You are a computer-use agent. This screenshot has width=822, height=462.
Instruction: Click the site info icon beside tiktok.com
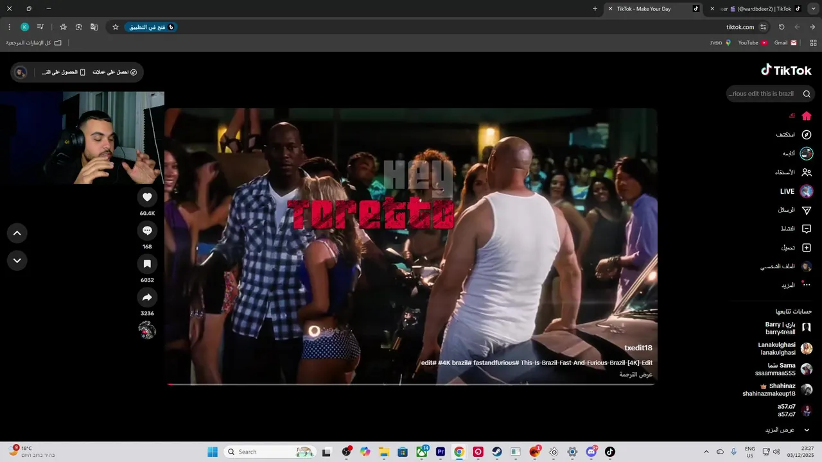[x=763, y=27]
